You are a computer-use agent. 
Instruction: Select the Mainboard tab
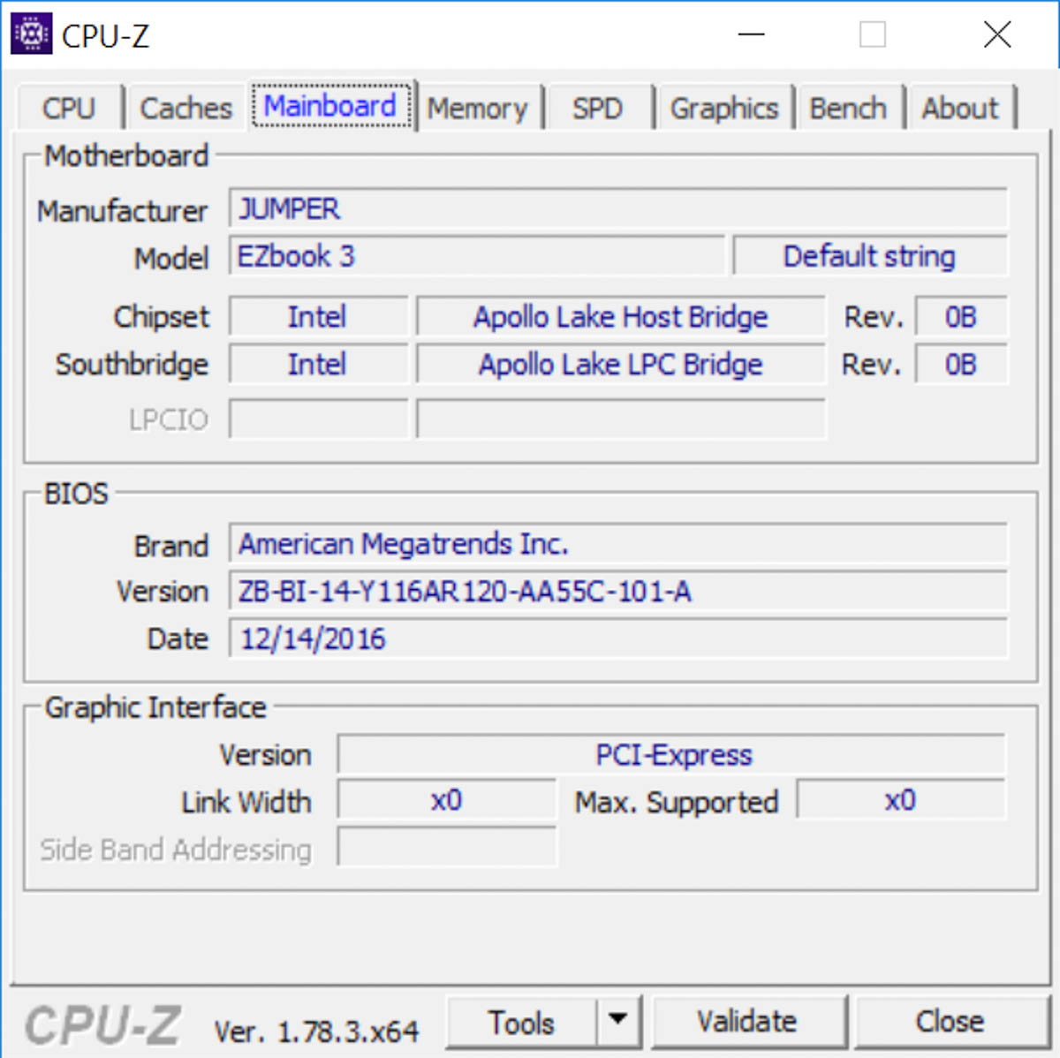click(331, 106)
